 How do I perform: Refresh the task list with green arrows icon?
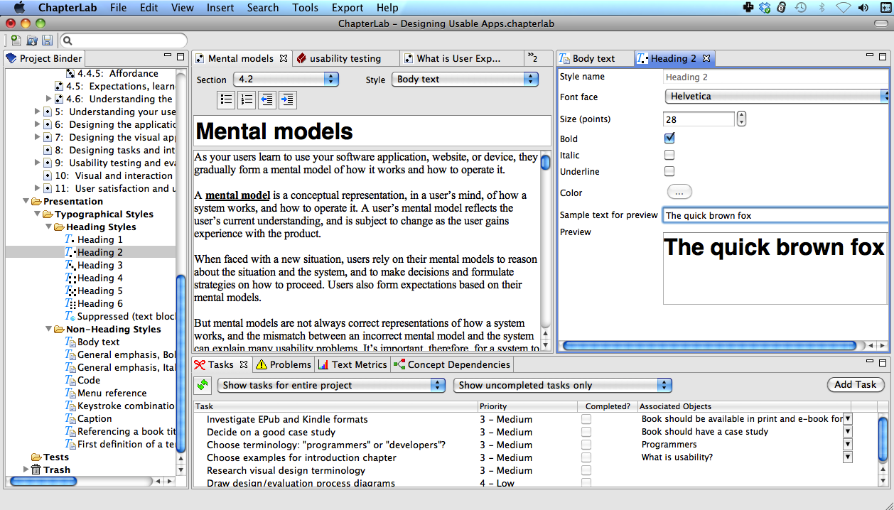point(203,385)
